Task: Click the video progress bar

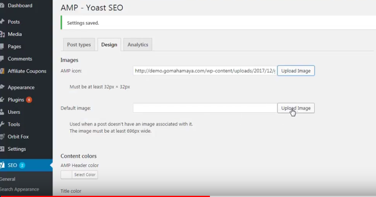Action: [x=188, y=196]
